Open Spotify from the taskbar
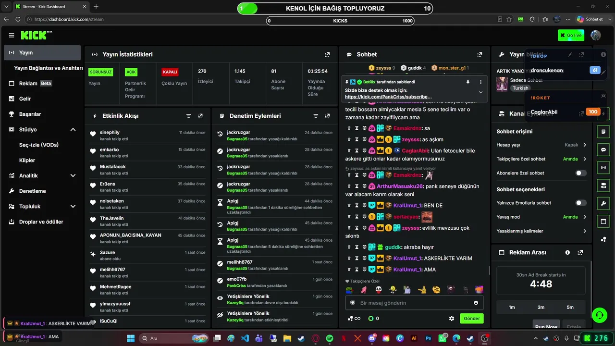Viewport: 615px width, 346px height. click(x=330, y=338)
